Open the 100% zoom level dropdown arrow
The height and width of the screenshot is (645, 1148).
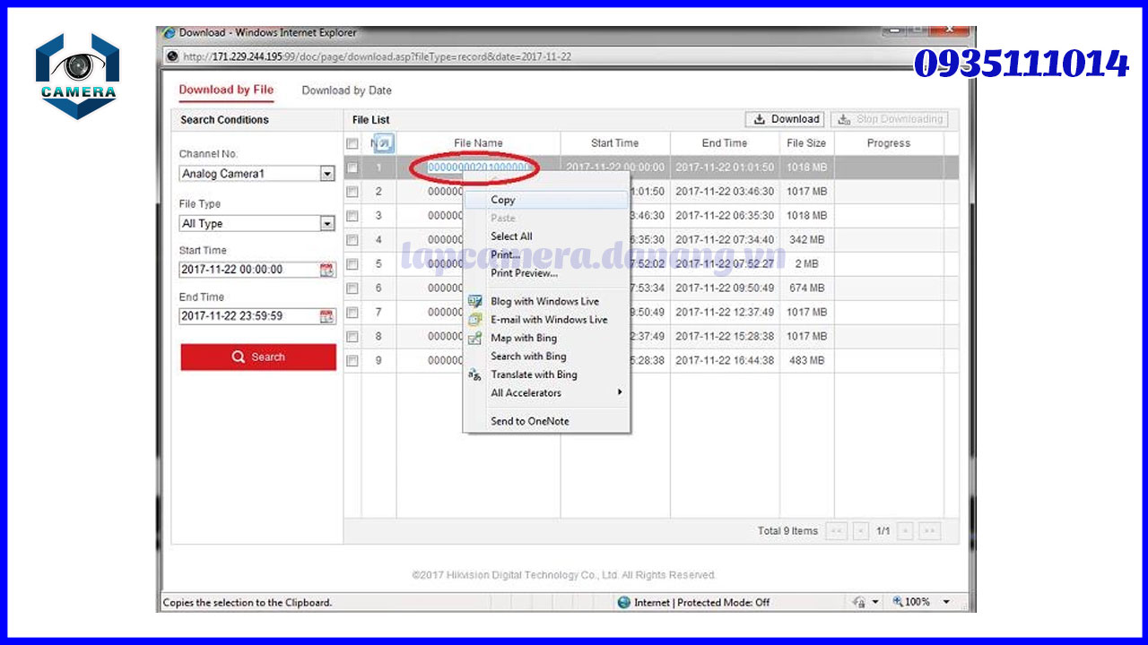pyautogui.click(x=946, y=603)
